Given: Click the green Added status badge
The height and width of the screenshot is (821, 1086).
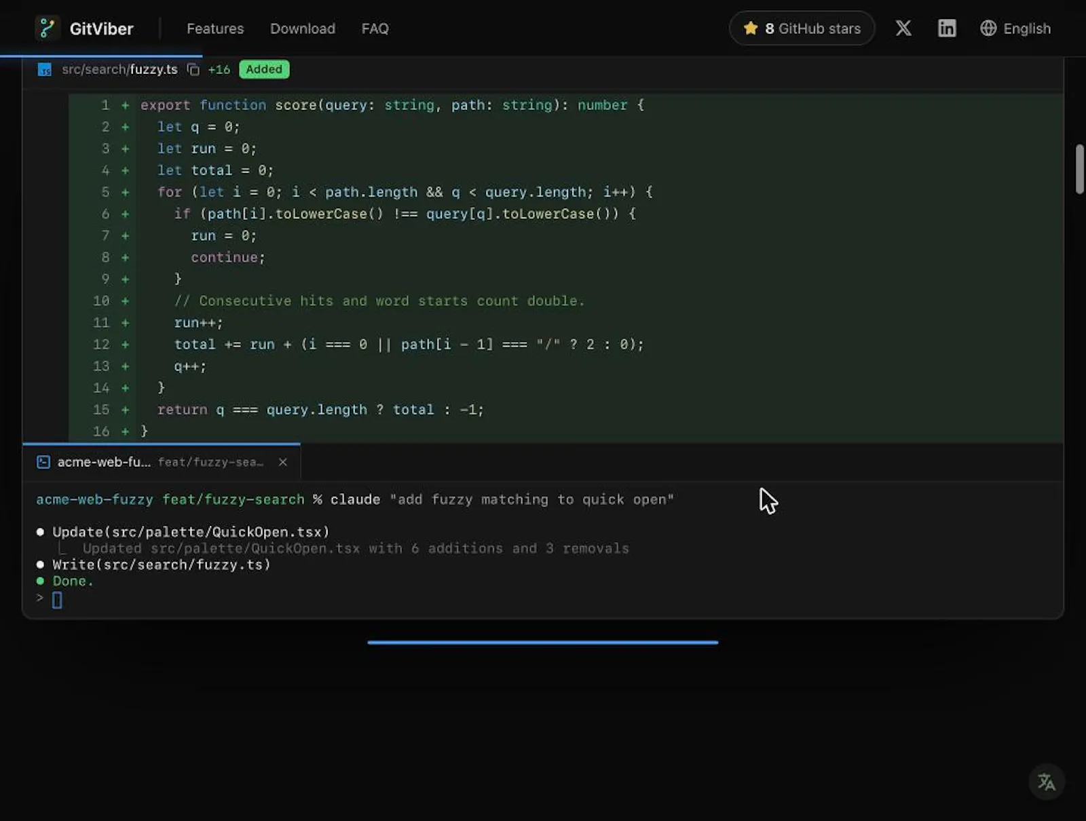Looking at the screenshot, I should click(x=264, y=69).
